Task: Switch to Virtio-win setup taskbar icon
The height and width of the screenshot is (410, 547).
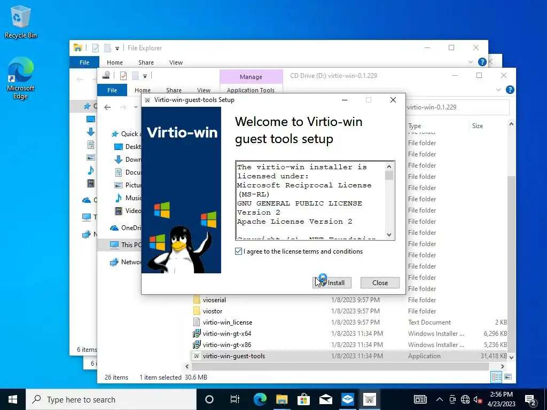Action: (x=370, y=399)
